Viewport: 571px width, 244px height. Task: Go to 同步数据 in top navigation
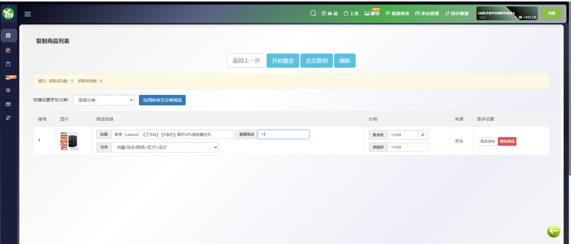(457, 13)
